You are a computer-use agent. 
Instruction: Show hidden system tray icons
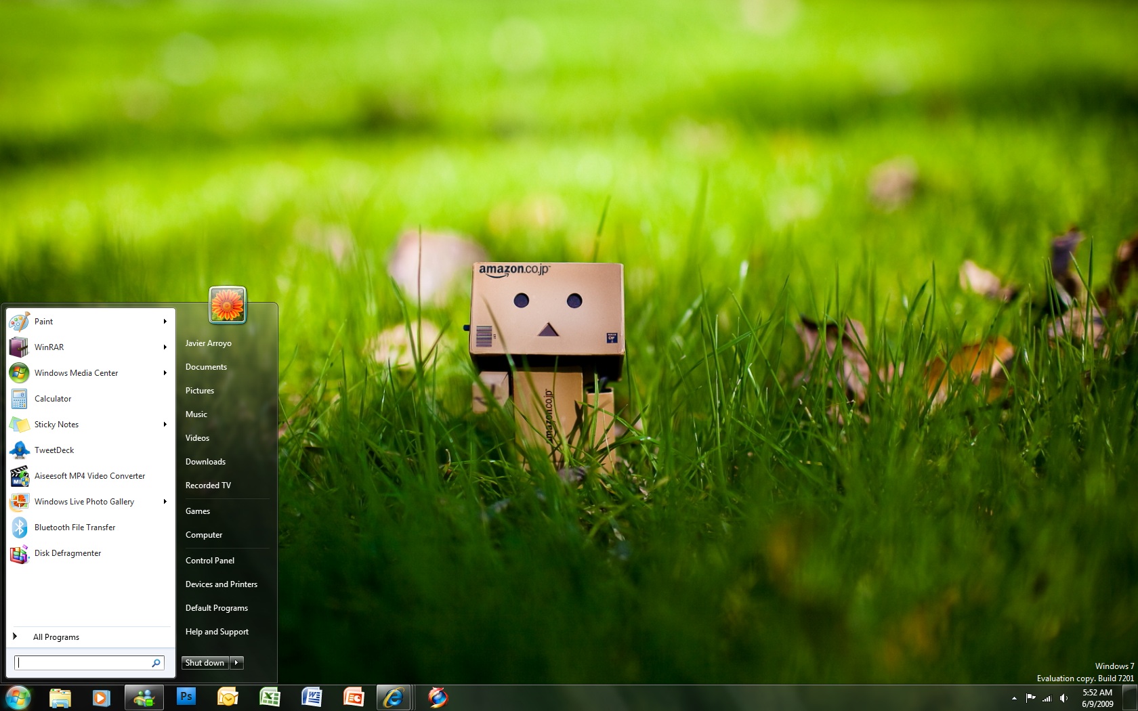coord(1014,698)
